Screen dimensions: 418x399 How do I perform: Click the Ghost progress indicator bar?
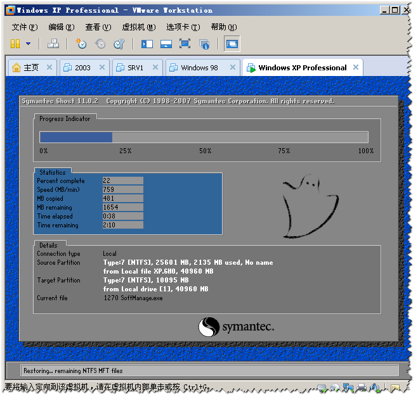[x=204, y=137]
